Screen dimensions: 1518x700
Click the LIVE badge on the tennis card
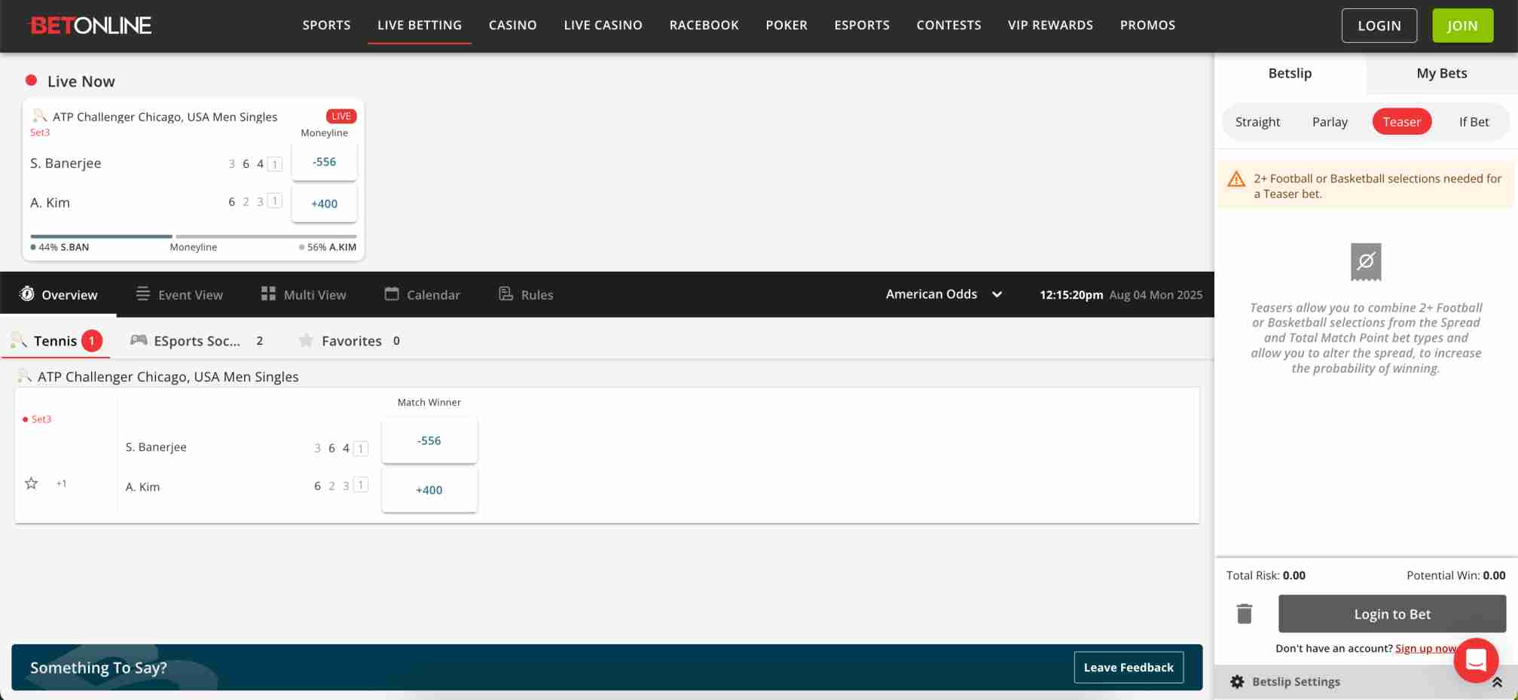pos(341,116)
